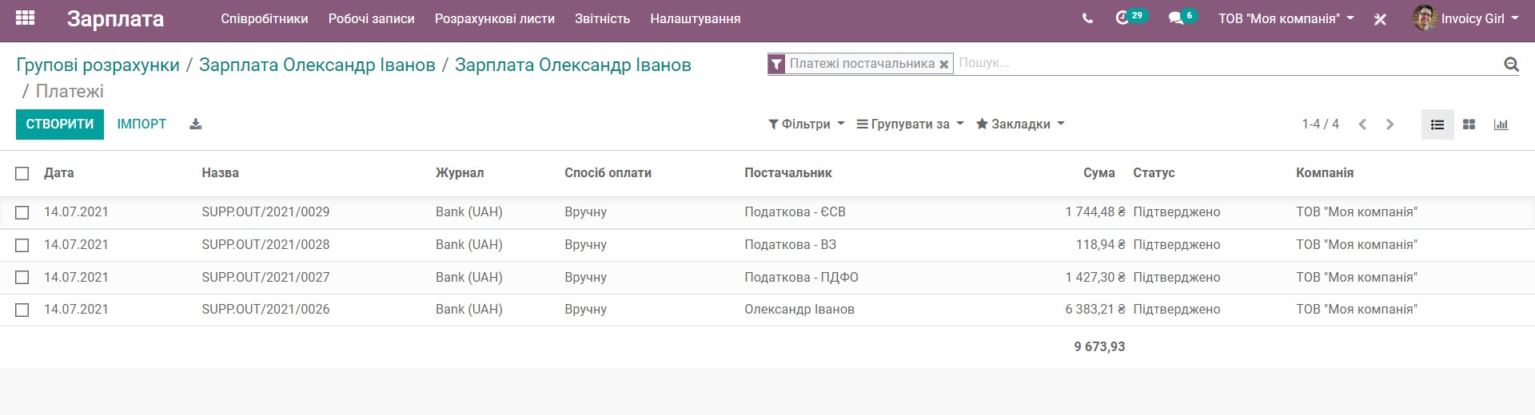The image size is (1535, 415).
Task: Open the Співробітники menu
Action: (265, 18)
